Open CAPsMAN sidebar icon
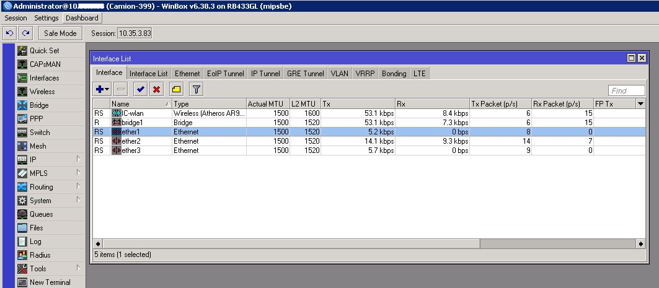 click(22, 64)
